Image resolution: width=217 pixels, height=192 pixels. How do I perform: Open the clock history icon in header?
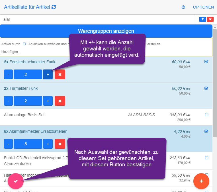click(x=183, y=7)
